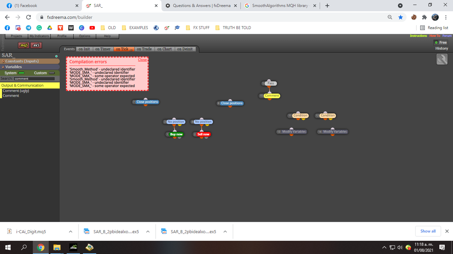Open the My Indicators menu
Screen dimensions: 453x254
pyautogui.click(x=39, y=36)
